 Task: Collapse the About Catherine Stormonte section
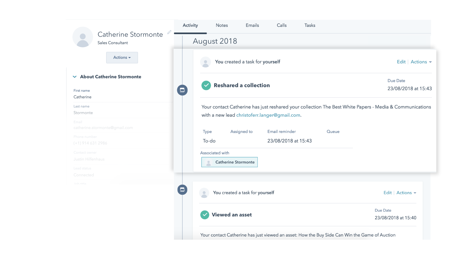click(x=75, y=77)
